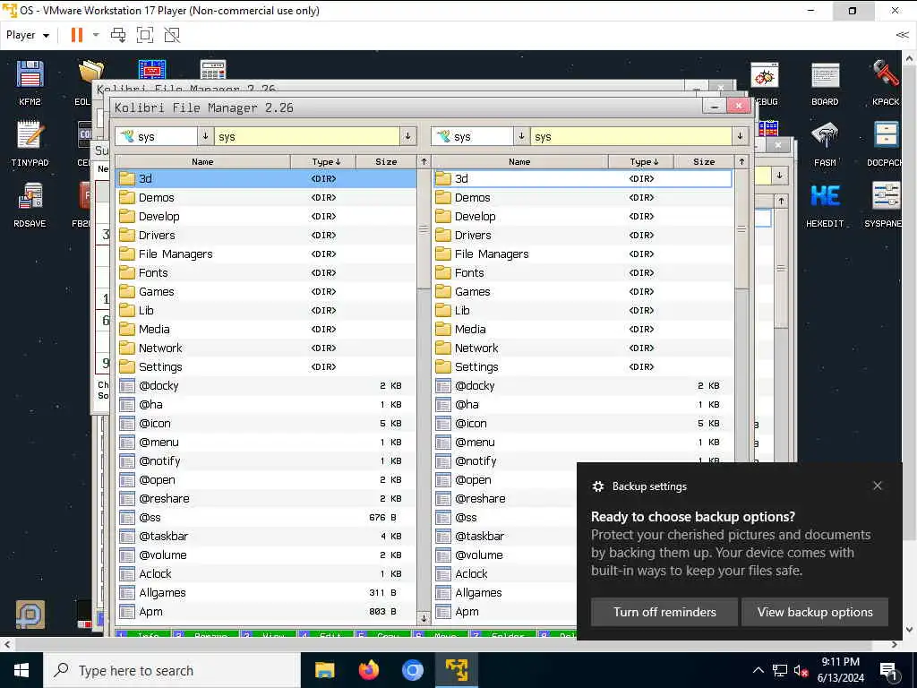Sort left panel by Type column

[x=323, y=161]
